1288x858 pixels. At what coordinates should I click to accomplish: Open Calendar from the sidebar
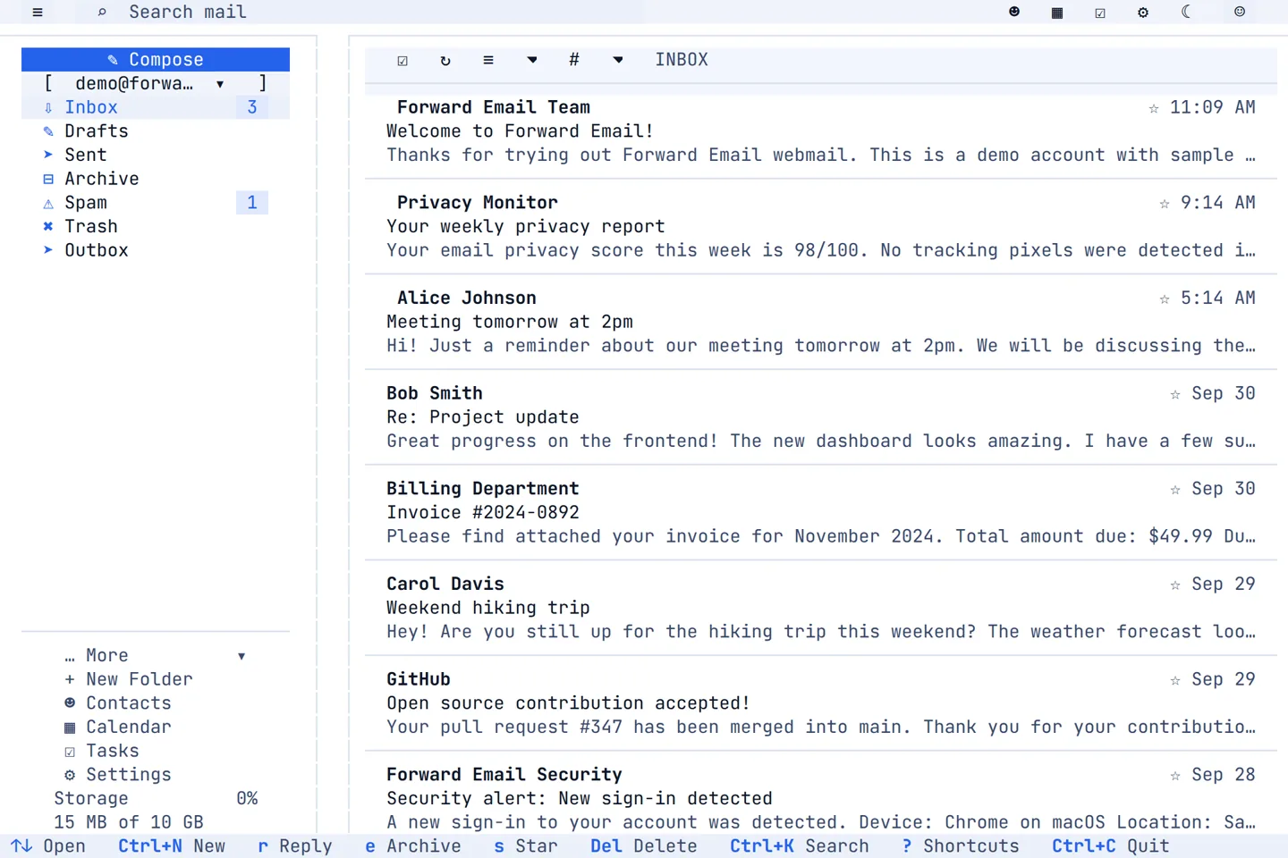(x=118, y=728)
